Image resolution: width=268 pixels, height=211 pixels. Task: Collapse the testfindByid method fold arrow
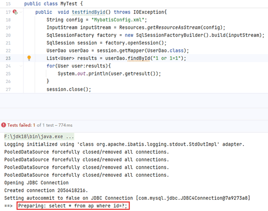(x=21, y=12)
